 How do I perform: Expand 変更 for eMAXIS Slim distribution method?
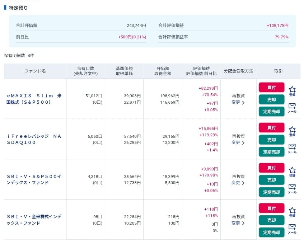(x=238, y=102)
